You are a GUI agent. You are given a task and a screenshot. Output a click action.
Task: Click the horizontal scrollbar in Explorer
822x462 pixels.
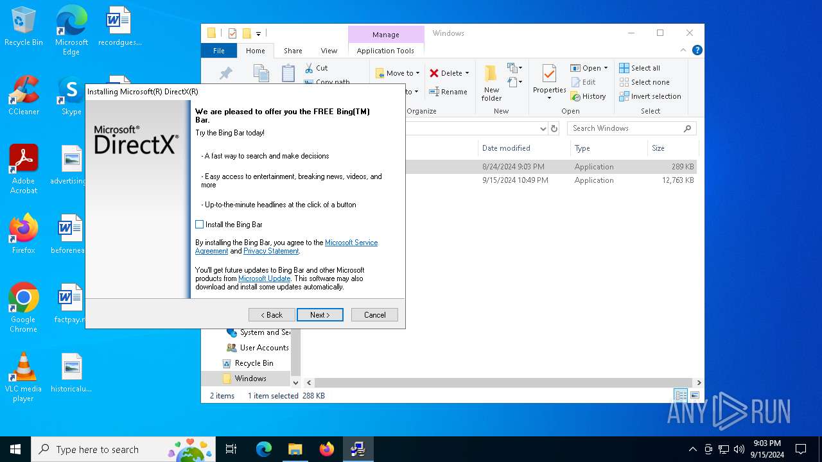tap(503, 382)
